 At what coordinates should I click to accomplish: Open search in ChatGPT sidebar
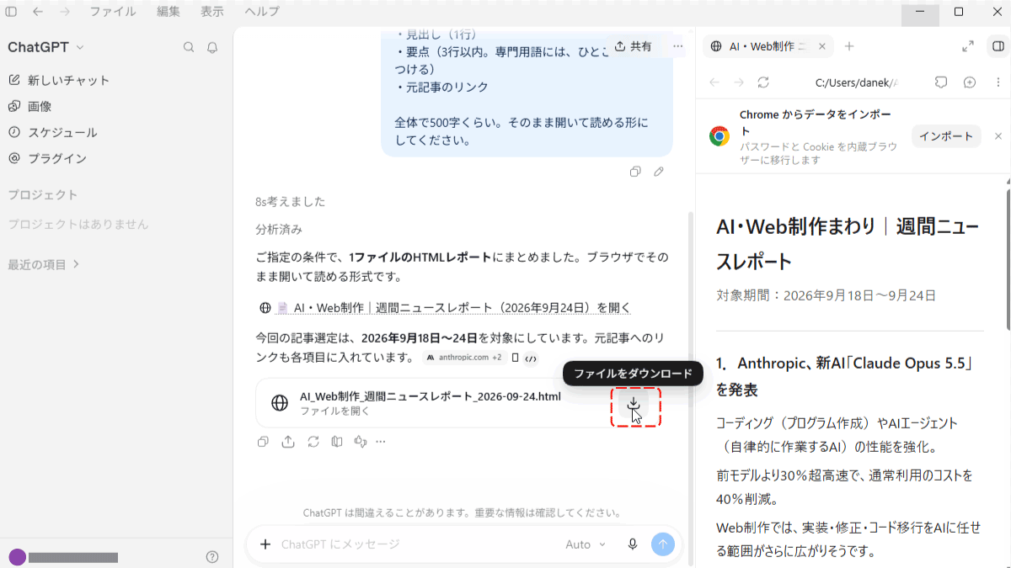[x=189, y=47]
